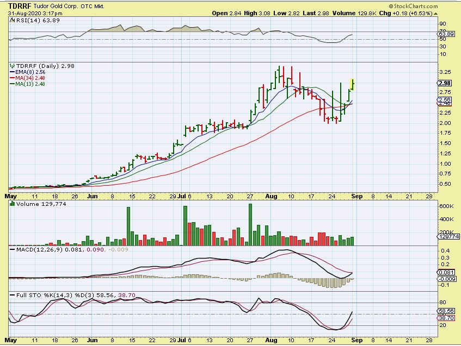Click the Volume panel bar-chart icon
Viewport: 461px width, 346px height.
click(13, 204)
